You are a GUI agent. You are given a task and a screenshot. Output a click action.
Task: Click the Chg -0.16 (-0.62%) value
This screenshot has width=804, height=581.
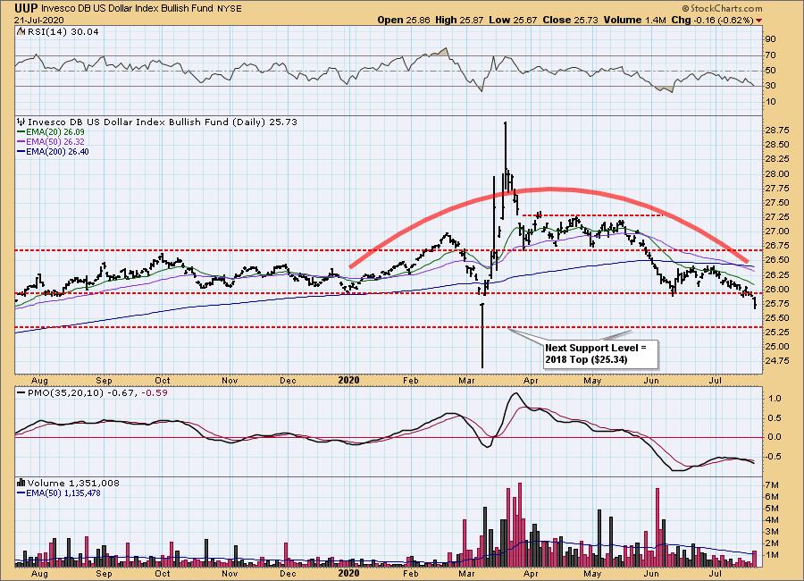[712, 20]
